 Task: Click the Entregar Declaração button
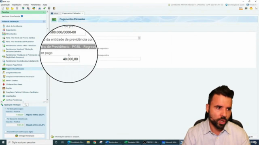click(25, 136)
